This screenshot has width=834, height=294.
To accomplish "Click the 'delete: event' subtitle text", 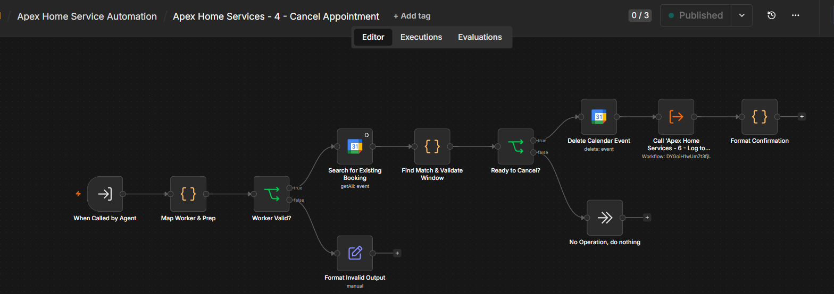I will pyautogui.click(x=599, y=149).
